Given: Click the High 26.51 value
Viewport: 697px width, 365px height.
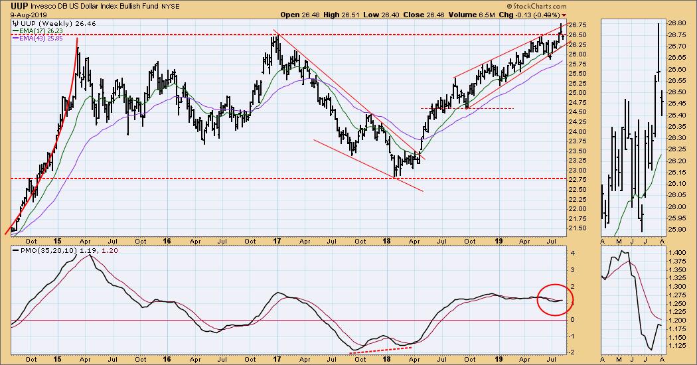Looking at the screenshot, I should click(x=341, y=14).
